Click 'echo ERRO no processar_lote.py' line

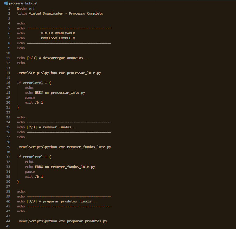55,93
